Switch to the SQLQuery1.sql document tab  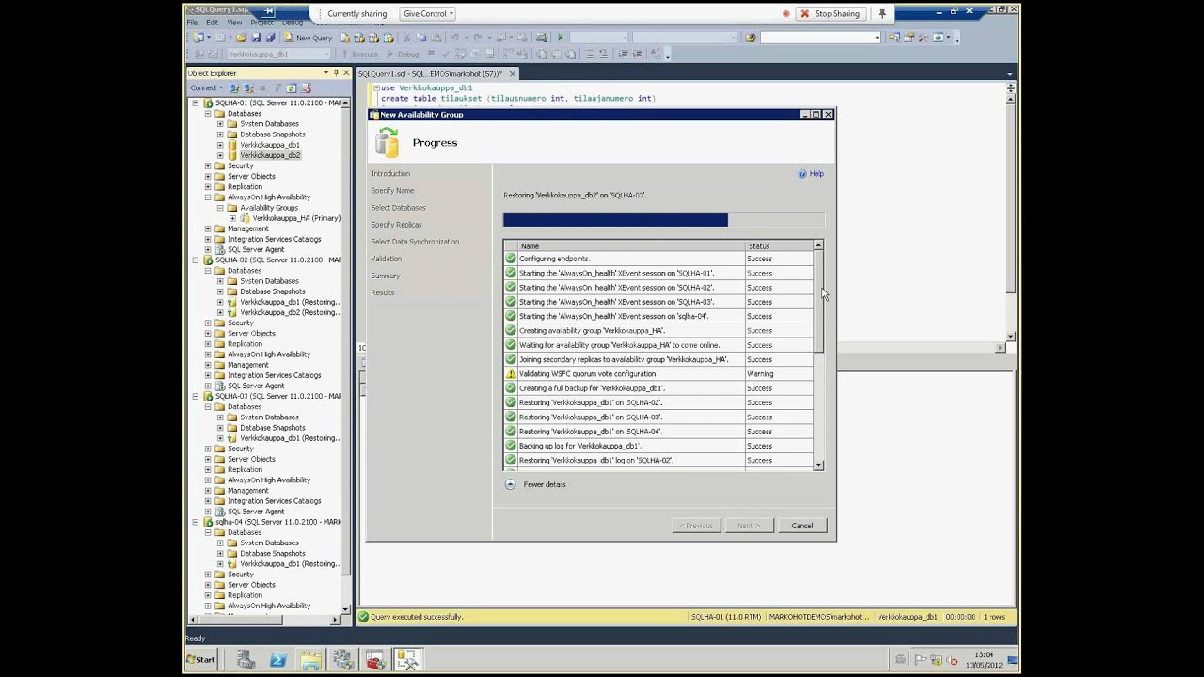coord(430,74)
